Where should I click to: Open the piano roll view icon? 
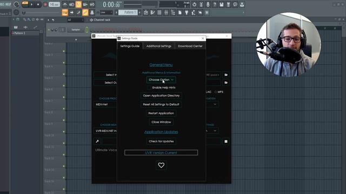pyautogui.click(x=152, y=12)
